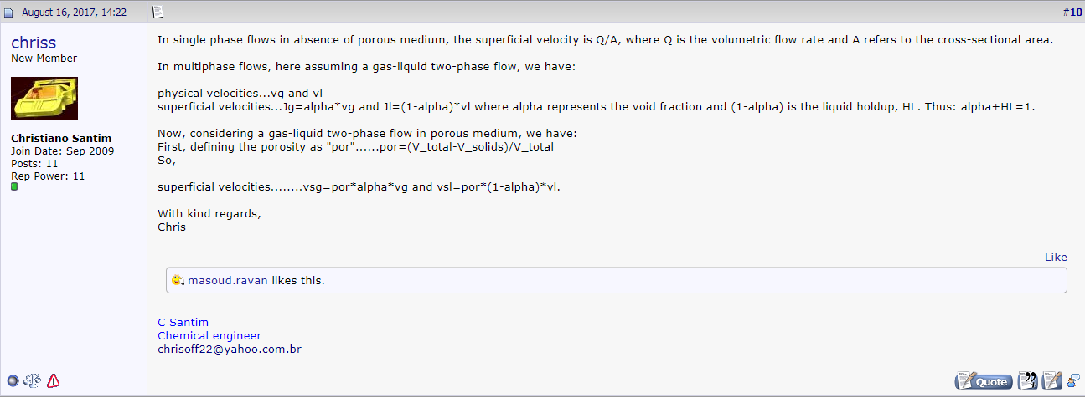Viewport: 1085px width, 398px height.
Task: Click the user speech-bubble icon
Action: pos(1073,381)
